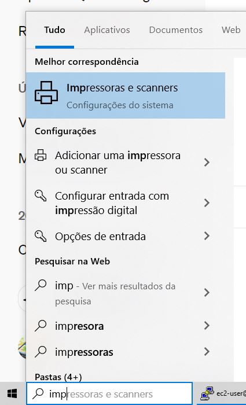This screenshot has height=405, width=246.
Task: Click the magnifier icon next to impressoras
Action: [41, 352]
